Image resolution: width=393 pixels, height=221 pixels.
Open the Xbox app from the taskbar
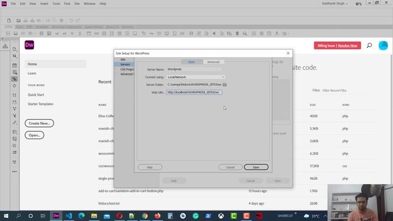[221, 215]
